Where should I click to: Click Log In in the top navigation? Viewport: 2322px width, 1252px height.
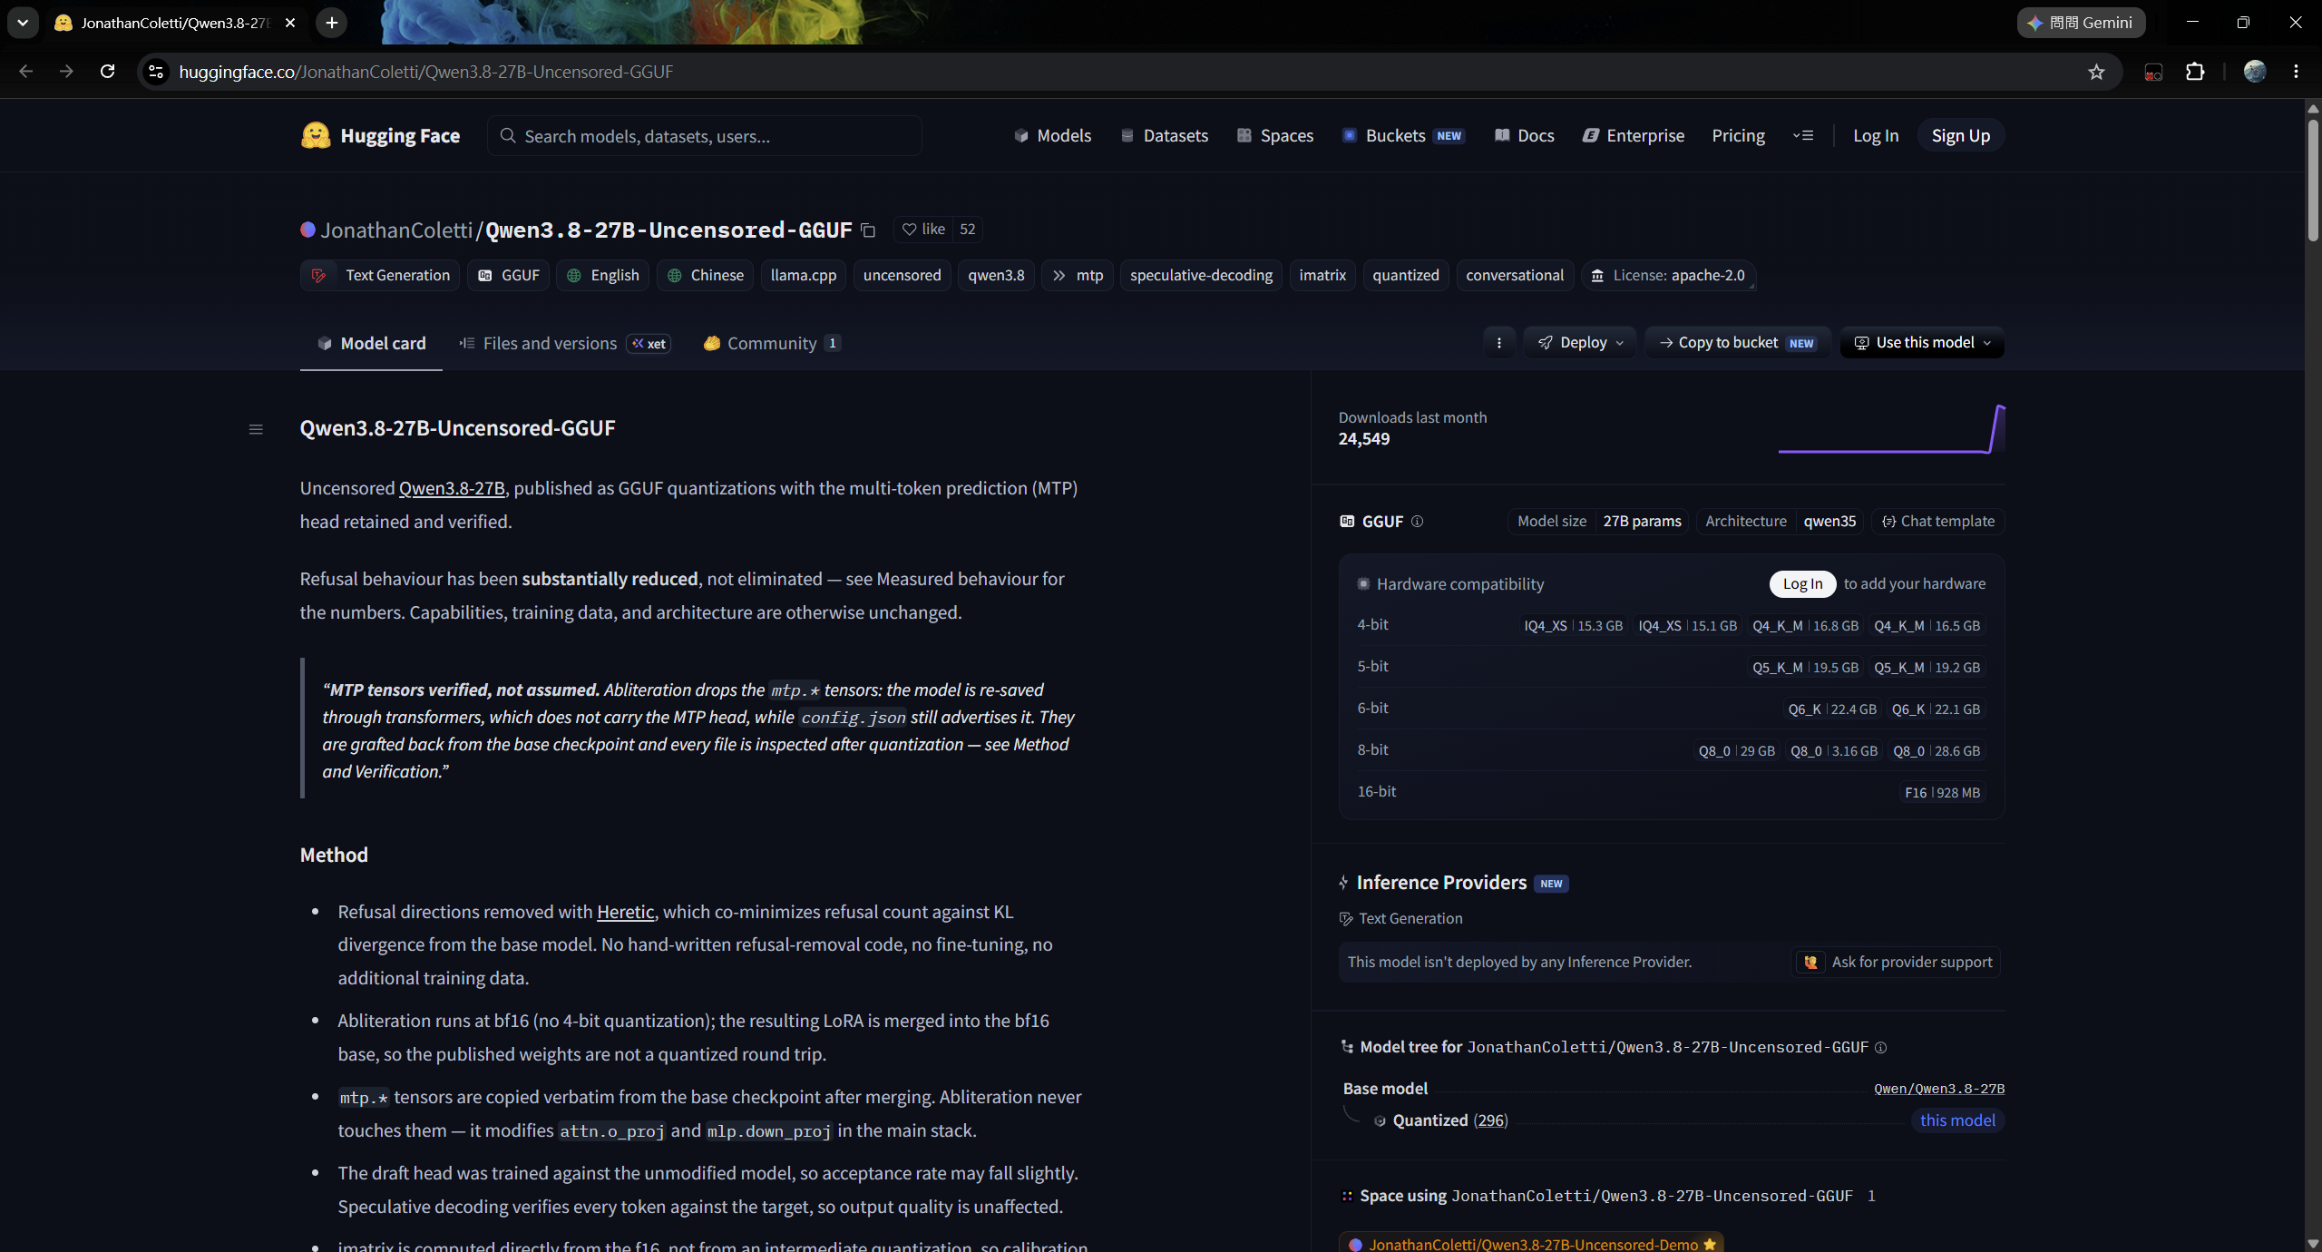(x=1875, y=136)
